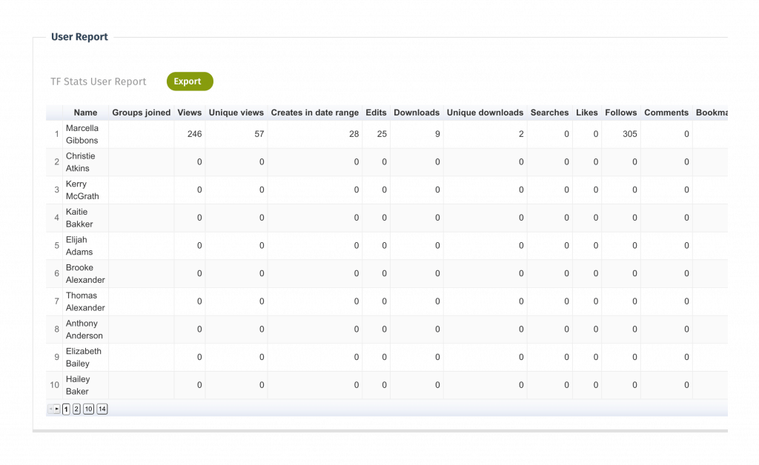The height and width of the screenshot is (465, 759).
Task: Click Anthony Anderson's Follows value
Action: [634, 329]
